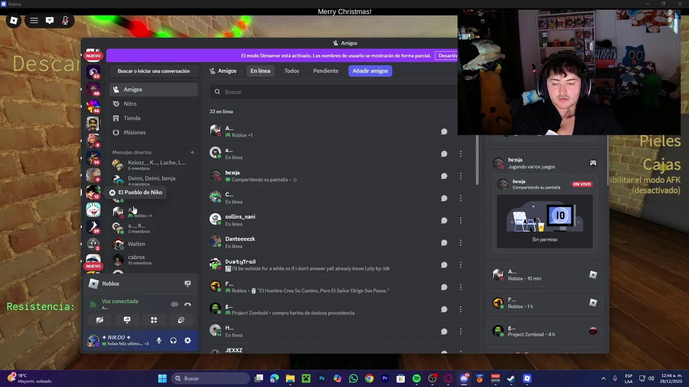Disconnect from voice call

coord(187,304)
